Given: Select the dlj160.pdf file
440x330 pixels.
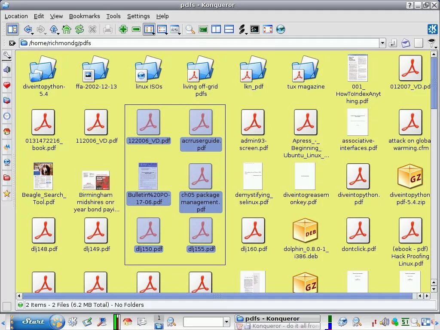Looking at the screenshot, I should click(x=254, y=235).
